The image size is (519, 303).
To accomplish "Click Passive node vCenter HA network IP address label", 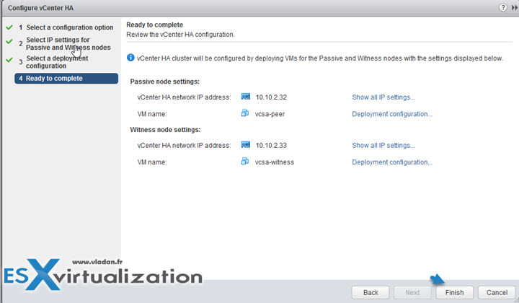I will [x=184, y=97].
